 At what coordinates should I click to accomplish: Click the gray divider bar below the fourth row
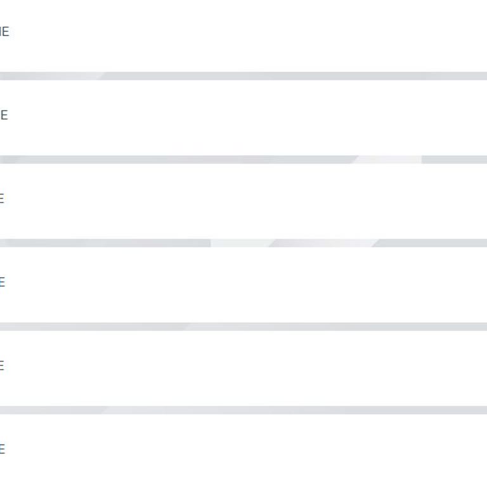285,327
